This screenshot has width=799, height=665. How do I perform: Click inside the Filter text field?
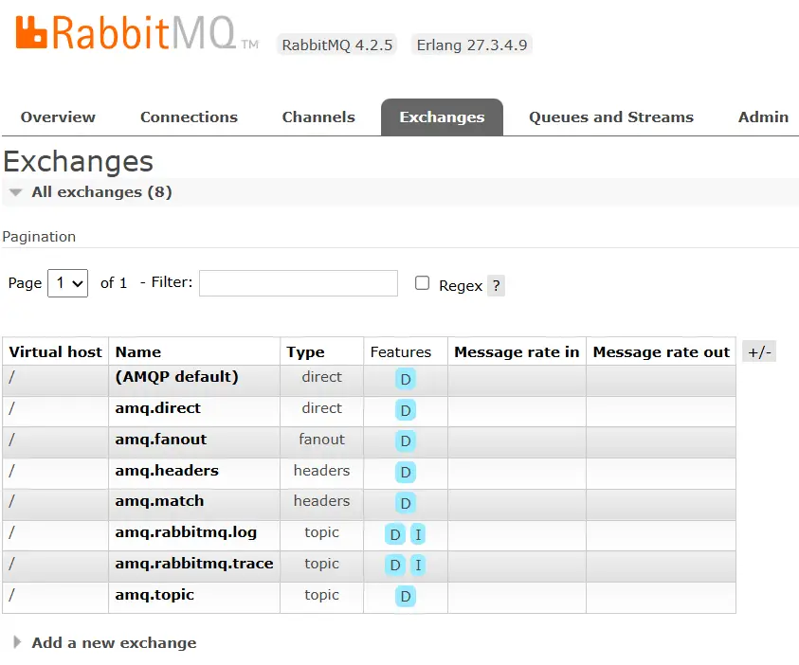(x=298, y=283)
